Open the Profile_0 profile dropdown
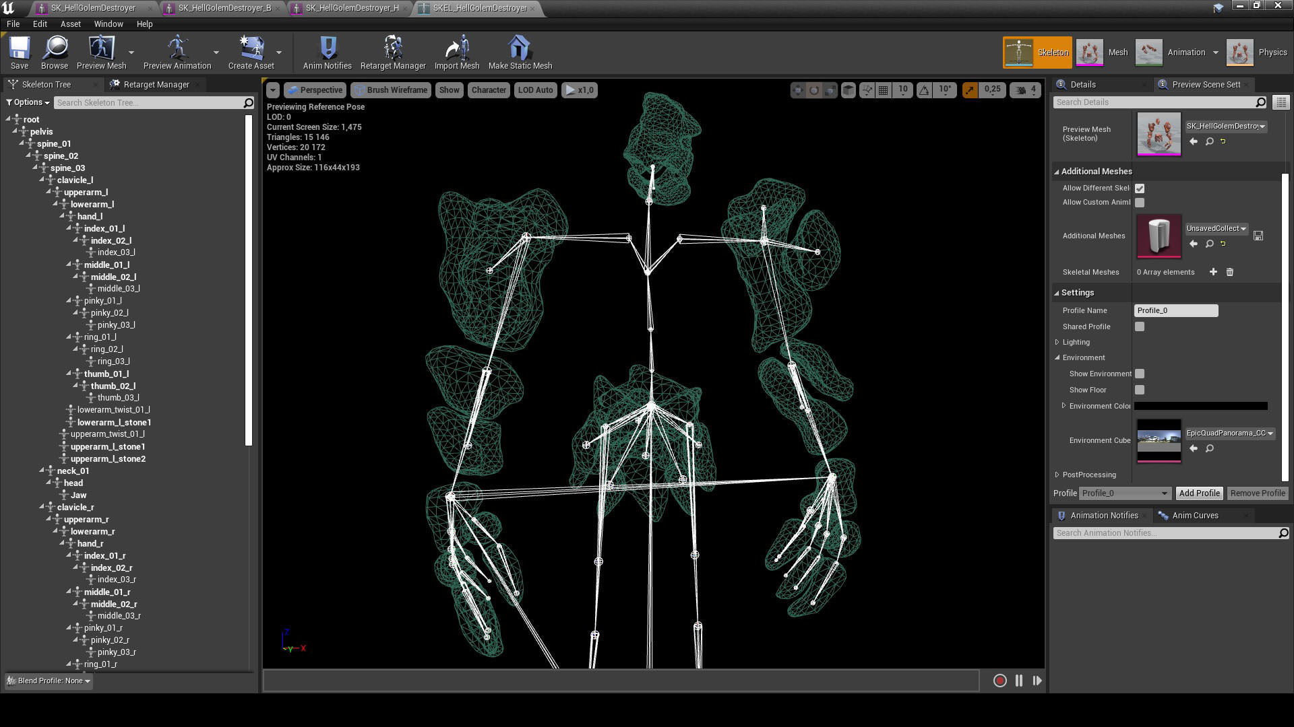 [1124, 493]
